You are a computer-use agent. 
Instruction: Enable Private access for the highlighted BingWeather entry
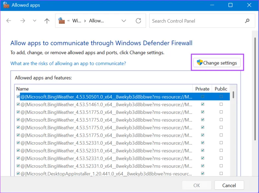[x=202, y=97]
